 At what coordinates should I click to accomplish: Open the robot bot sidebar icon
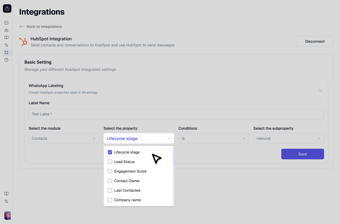coord(6,30)
